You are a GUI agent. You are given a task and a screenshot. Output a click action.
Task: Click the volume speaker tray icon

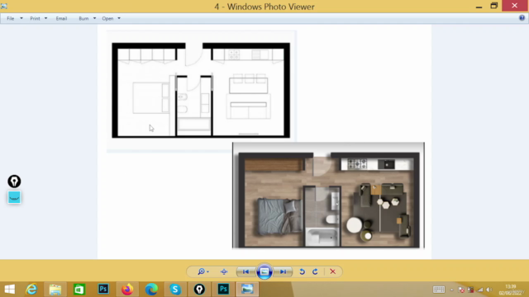[488, 290]
